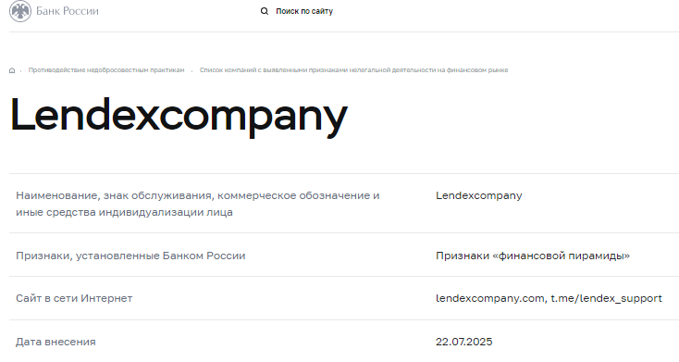
Task: Click the "Признаки, установленные Банком России" label
Action: (130, 256)
